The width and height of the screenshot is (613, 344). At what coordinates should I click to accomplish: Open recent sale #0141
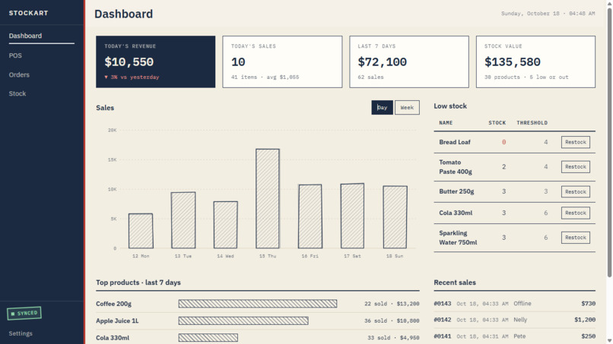(x=514, y=336)
